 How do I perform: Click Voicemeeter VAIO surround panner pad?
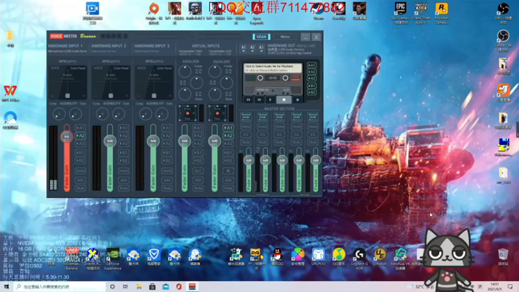(187, 113)
